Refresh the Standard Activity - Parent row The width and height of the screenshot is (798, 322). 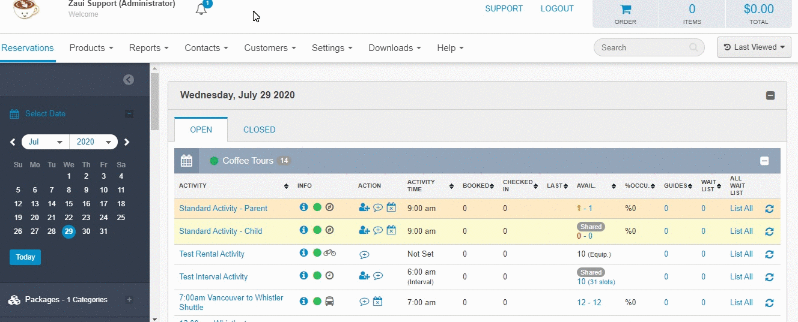click(769, 209)
